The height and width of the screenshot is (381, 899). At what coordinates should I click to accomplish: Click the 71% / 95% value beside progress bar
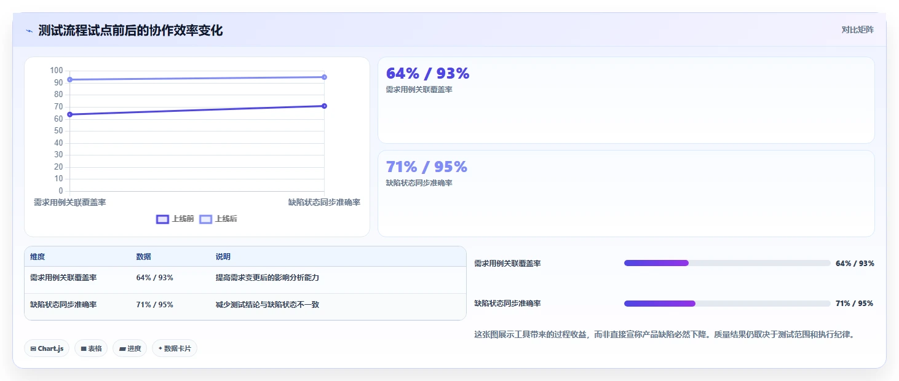click(x=854, y=304)
